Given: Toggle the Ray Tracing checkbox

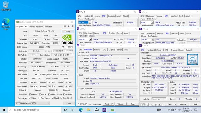Looking at the screenshot, I should 40,98.
